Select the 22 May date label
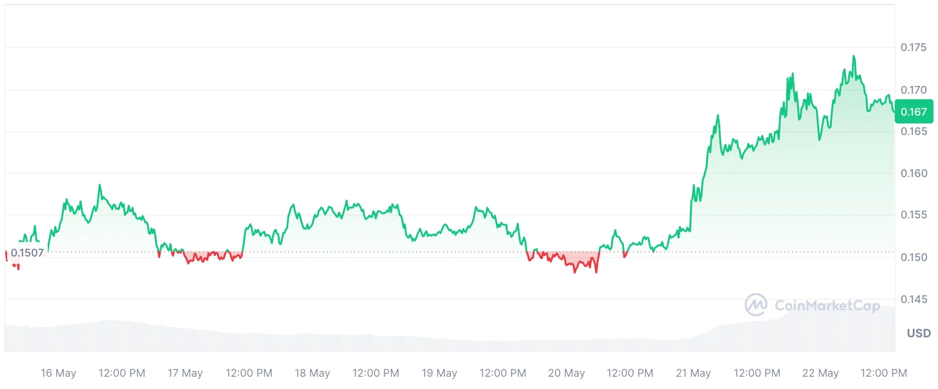Screen dimensions: 938x389 820,373
